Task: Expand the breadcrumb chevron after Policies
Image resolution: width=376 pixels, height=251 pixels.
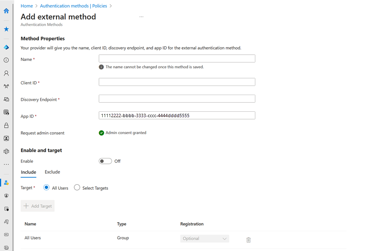Action: (x=110, y=6)
